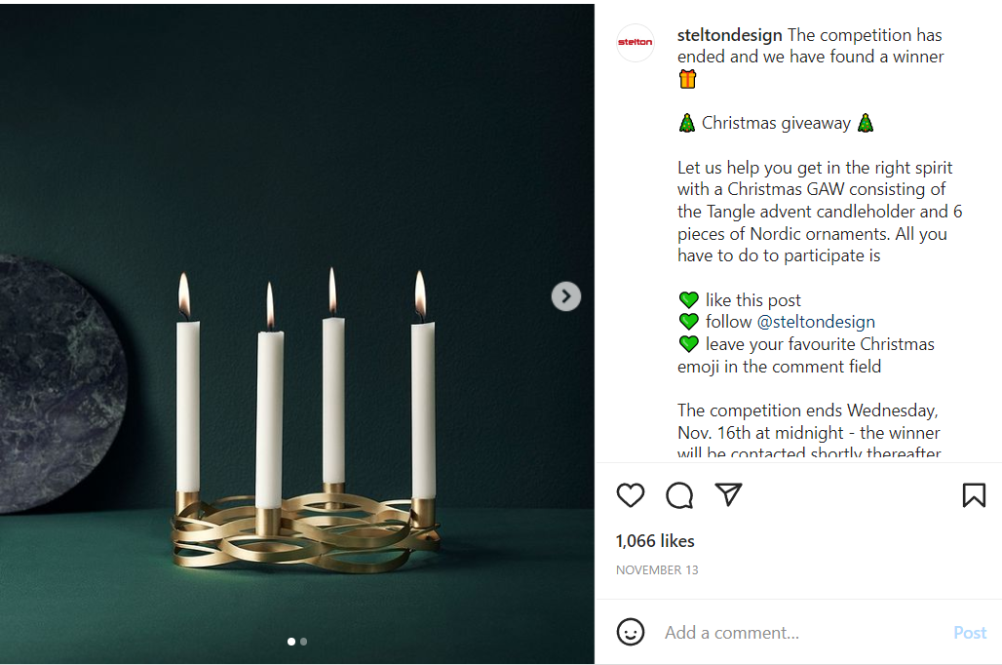Click the Christmas tree emoji before giveaway
The image size is (1002, 665).
tap(687, 124)
